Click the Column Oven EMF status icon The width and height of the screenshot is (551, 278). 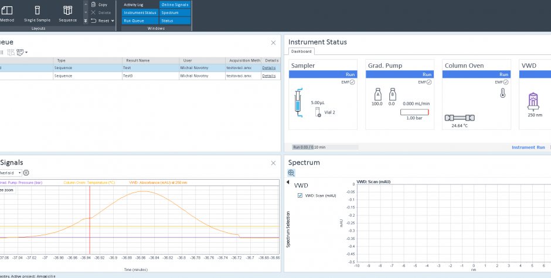(x=506, y=82)
